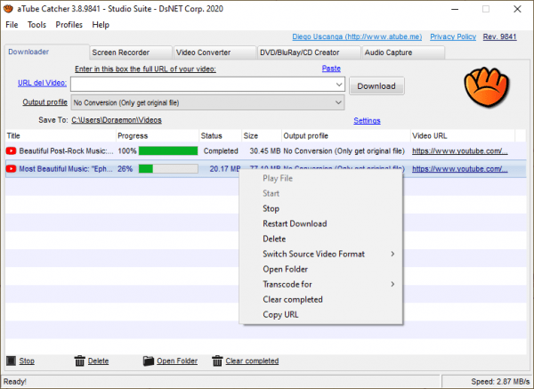Select the 'Most Beautiful Music: "Eph...' title

click(66, 168)
